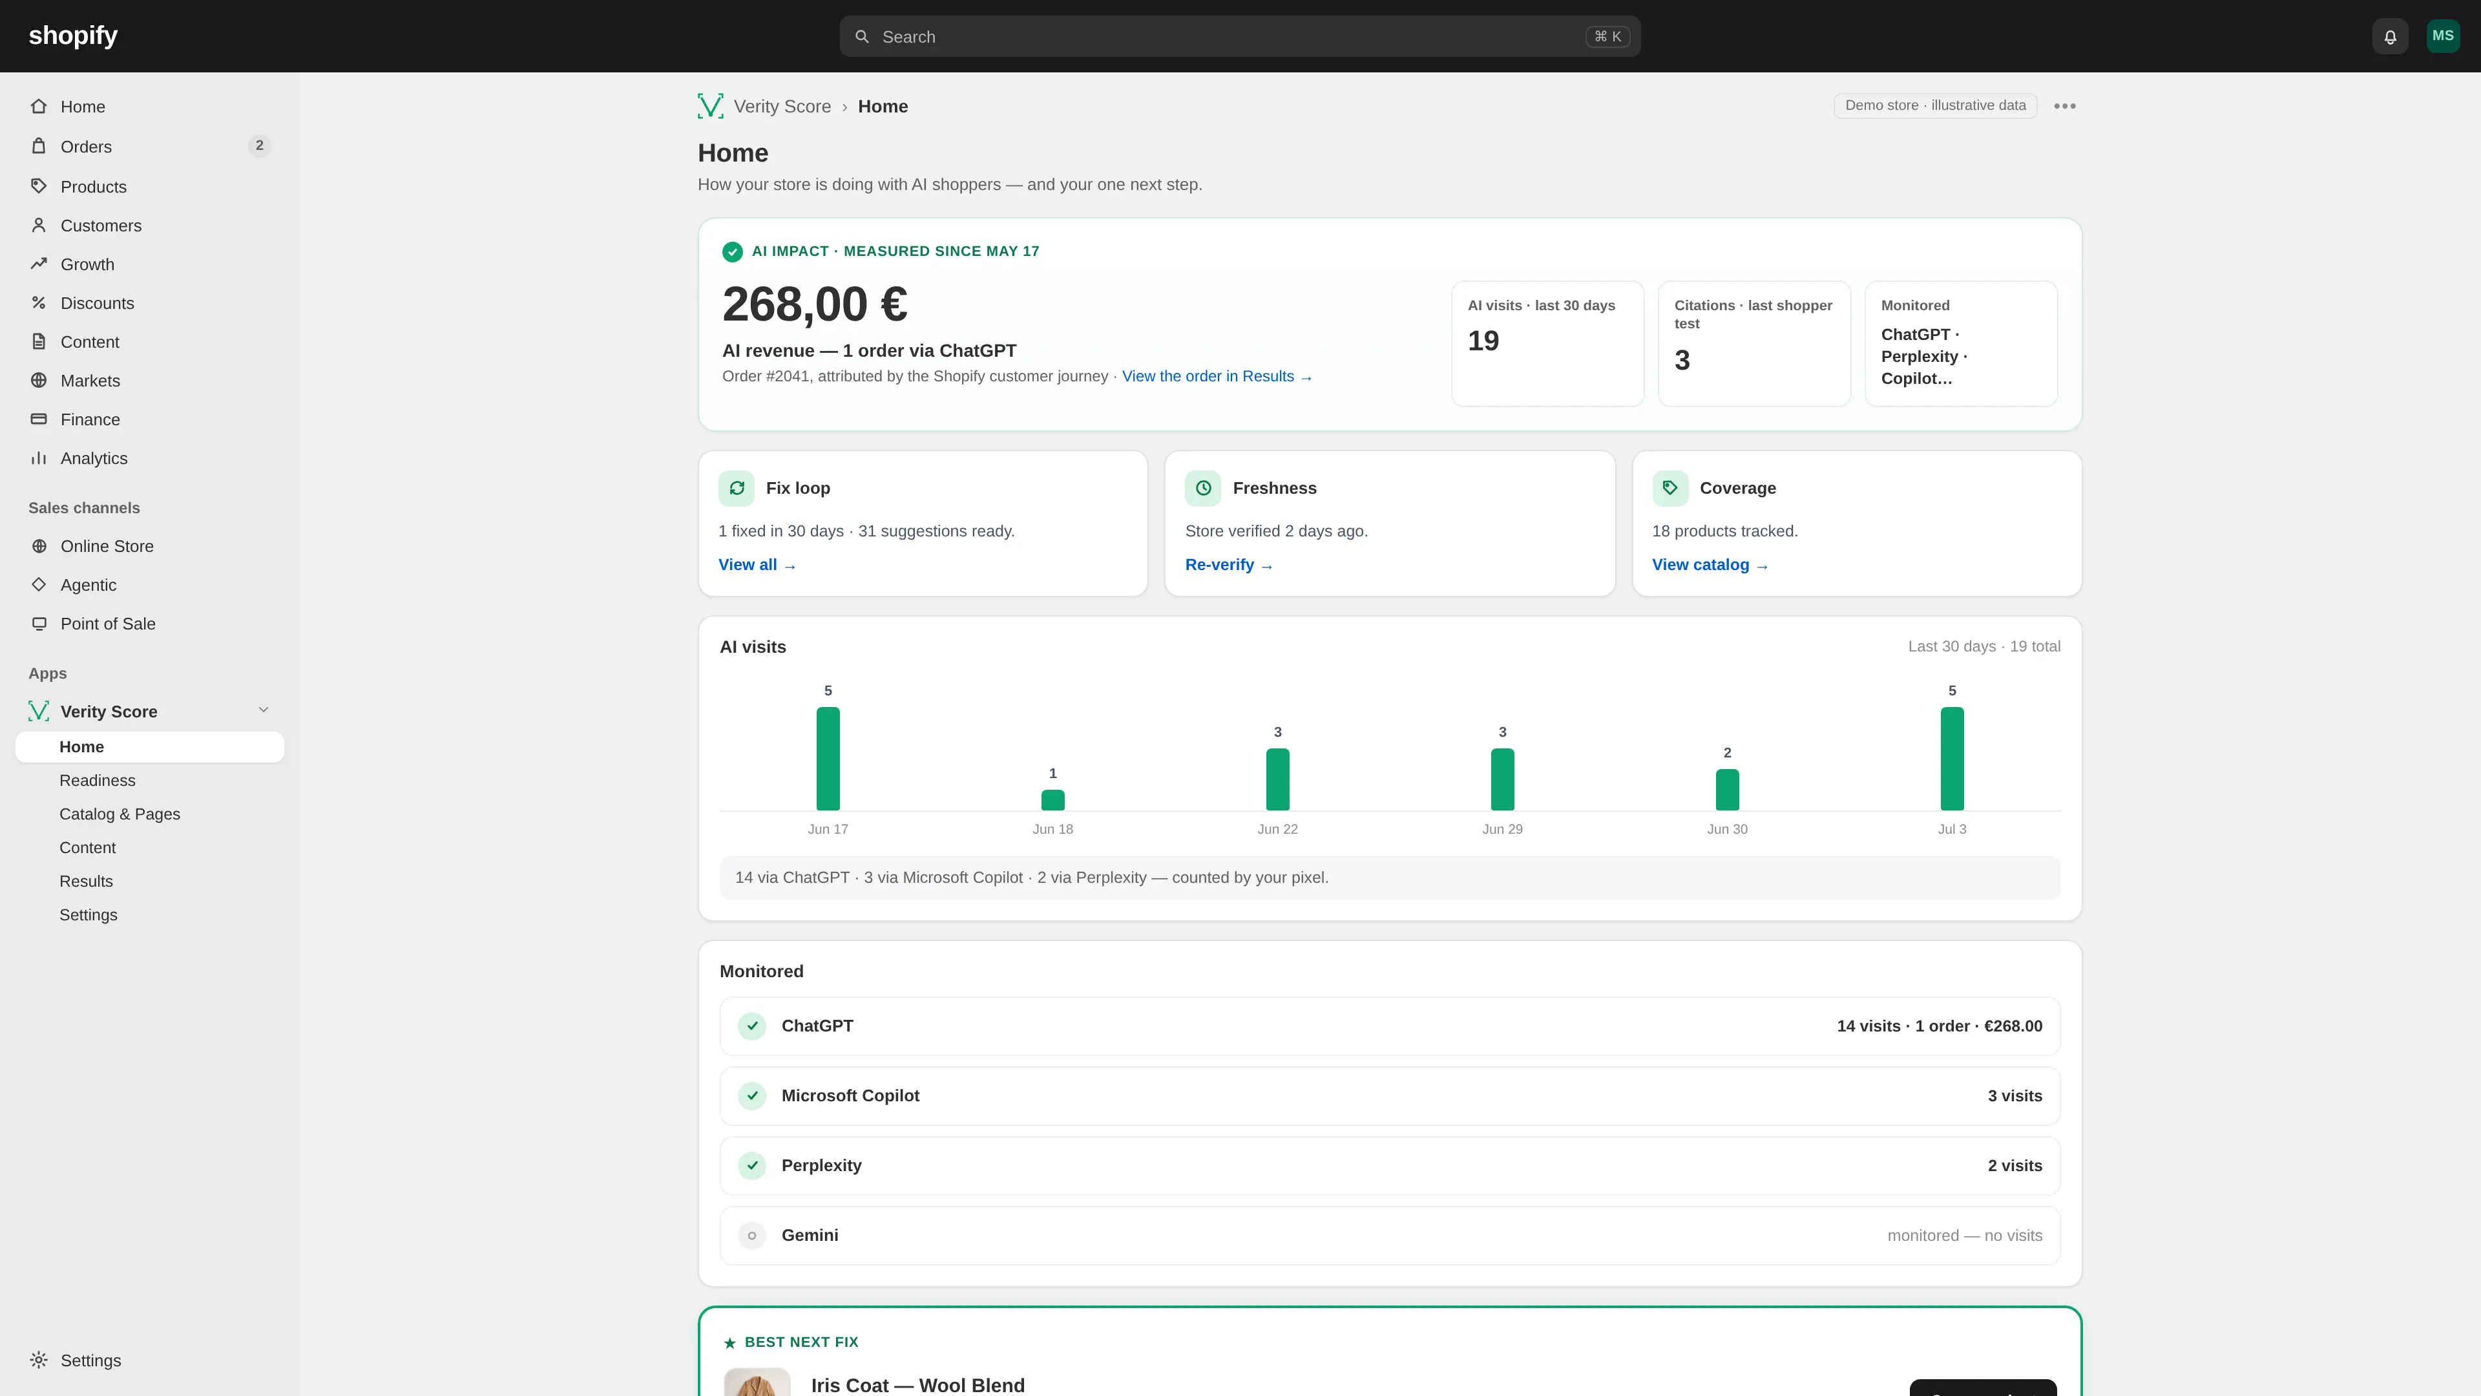Click the Home house icon in the main sidebar

click(x=39, y=106)
